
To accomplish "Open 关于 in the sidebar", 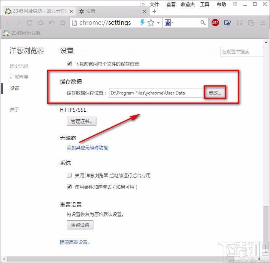I will [14, 109].
